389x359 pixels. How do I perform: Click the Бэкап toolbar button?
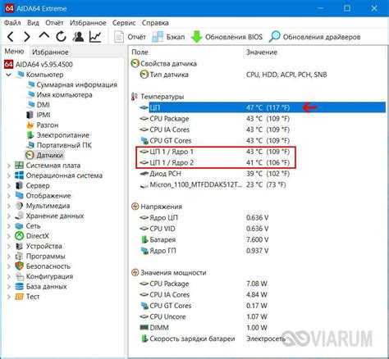(x=168, y=37)
